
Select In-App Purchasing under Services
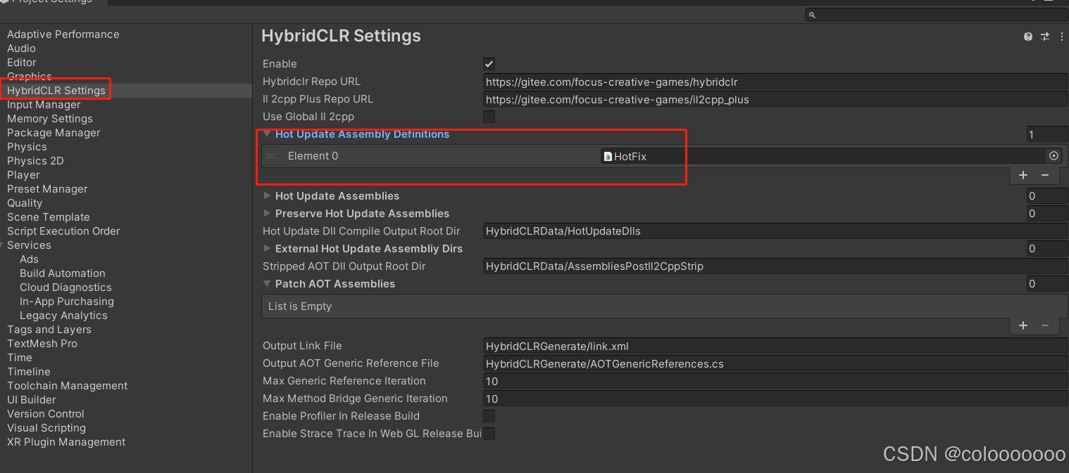point(67,302)
